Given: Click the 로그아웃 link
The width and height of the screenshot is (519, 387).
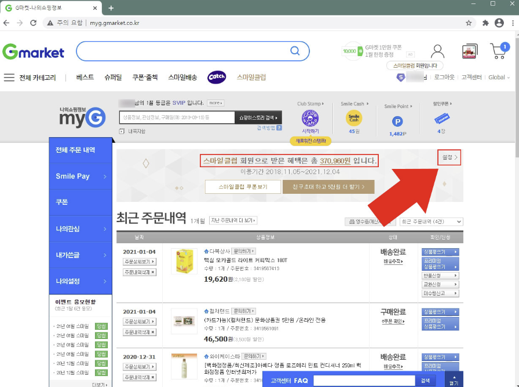Looking at the screenshot, I should pos(444,78).
